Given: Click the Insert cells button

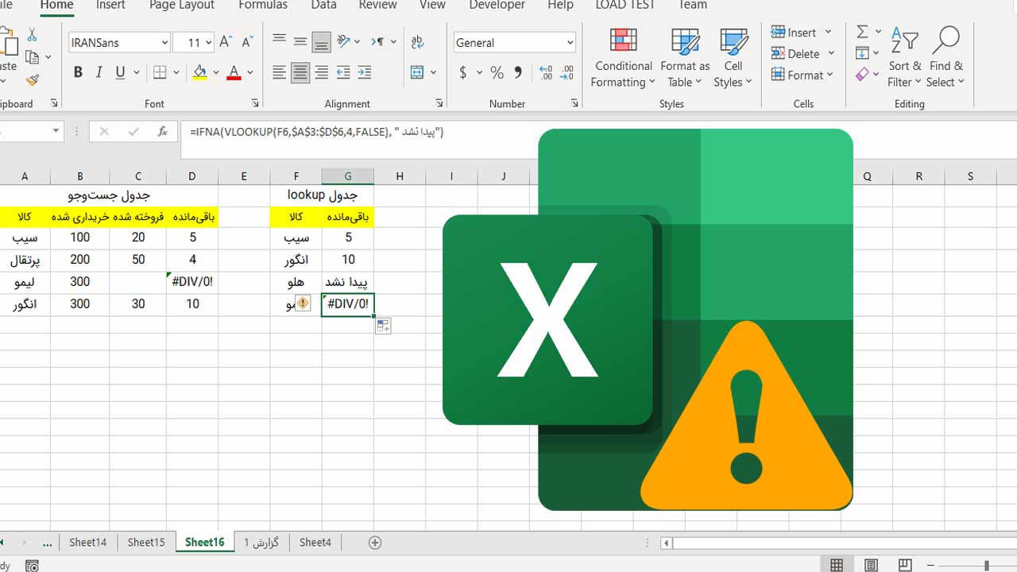Looking at the screenshot, I should (801, 32).
